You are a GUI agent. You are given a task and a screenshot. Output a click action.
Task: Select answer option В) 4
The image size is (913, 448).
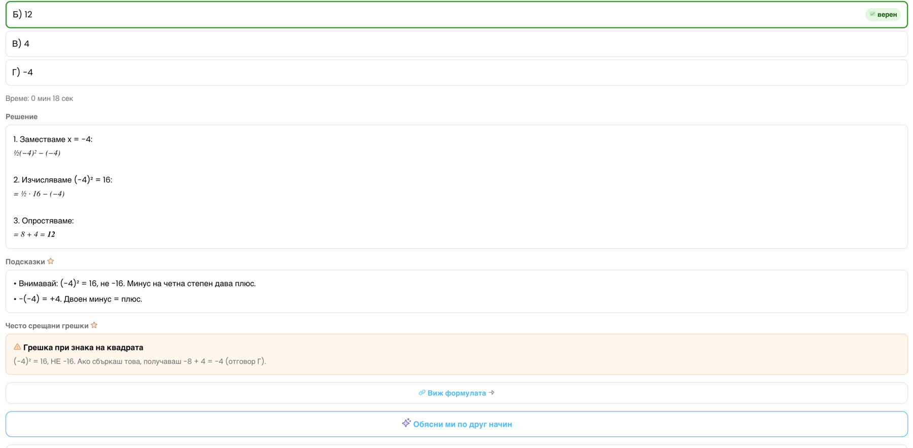[x=456, y=44]
